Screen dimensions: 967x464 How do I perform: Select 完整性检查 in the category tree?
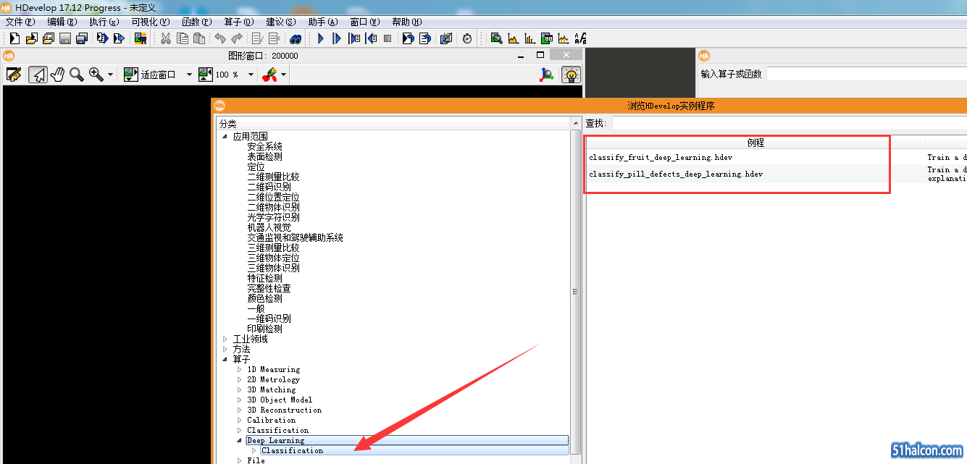(269, 288)
